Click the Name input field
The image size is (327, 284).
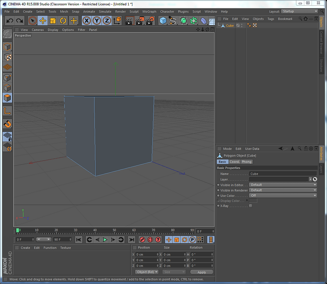point(283,174)
